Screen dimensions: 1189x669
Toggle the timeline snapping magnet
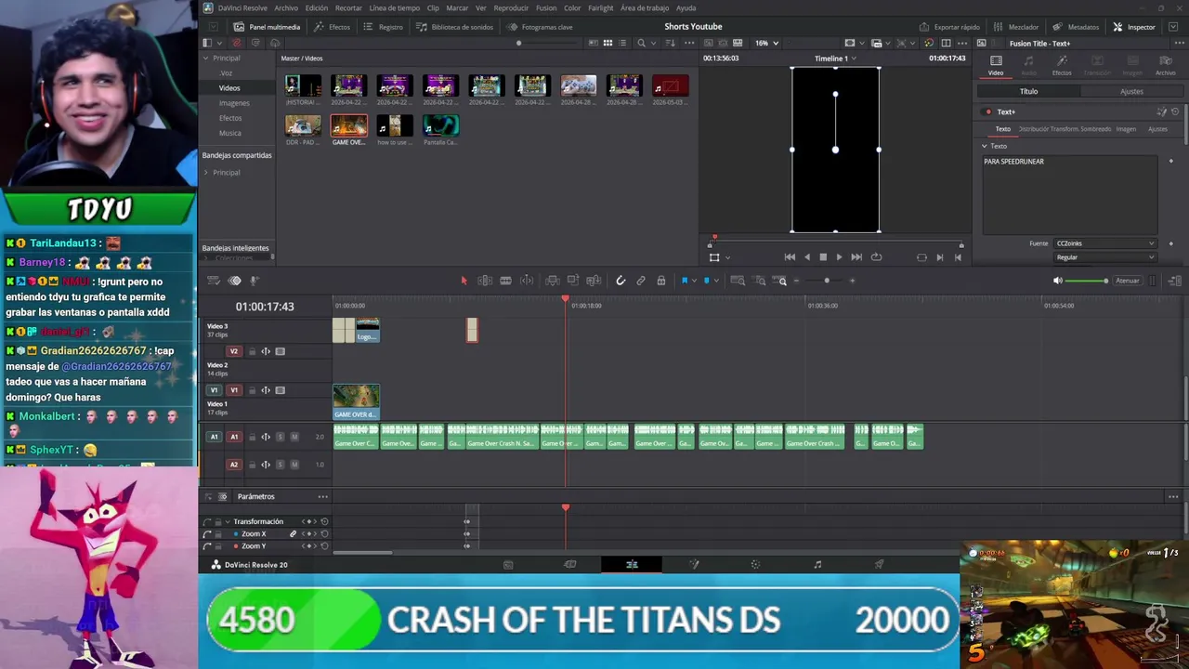[621, 281]
